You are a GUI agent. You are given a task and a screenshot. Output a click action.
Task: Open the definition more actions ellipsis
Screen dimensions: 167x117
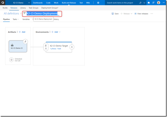152,14
